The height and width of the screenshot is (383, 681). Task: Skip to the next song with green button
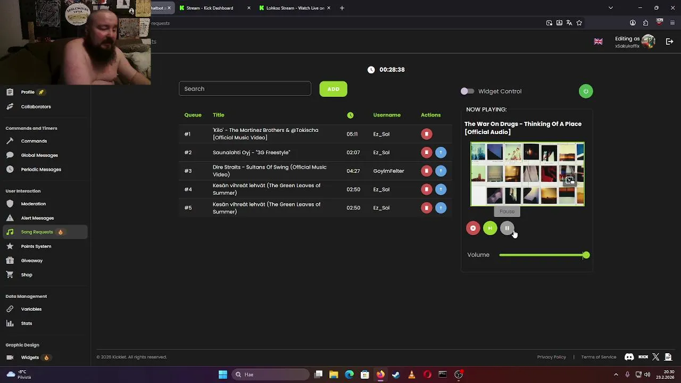(490, 228)
